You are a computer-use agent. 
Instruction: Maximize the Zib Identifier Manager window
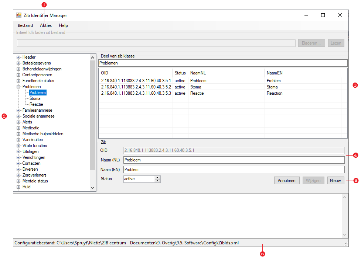click(x=323, y=15)
